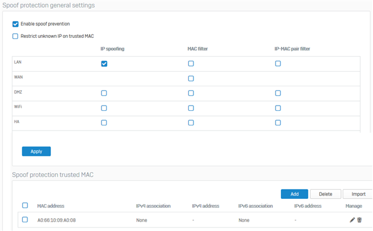Uncheck Enable spoof prevention

tap(16, 24)
